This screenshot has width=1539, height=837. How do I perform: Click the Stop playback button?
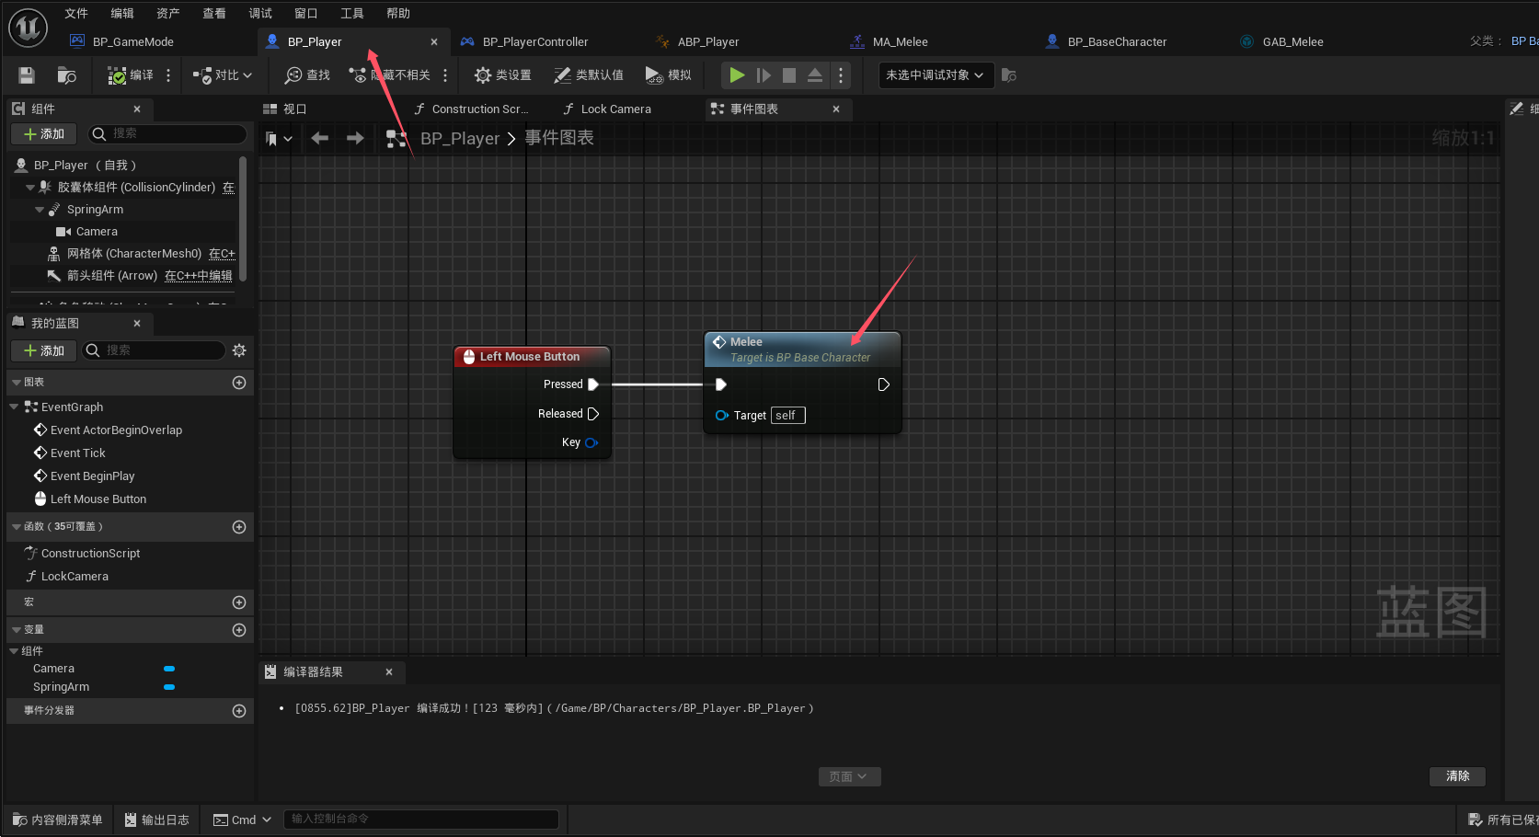pos(789,75)
